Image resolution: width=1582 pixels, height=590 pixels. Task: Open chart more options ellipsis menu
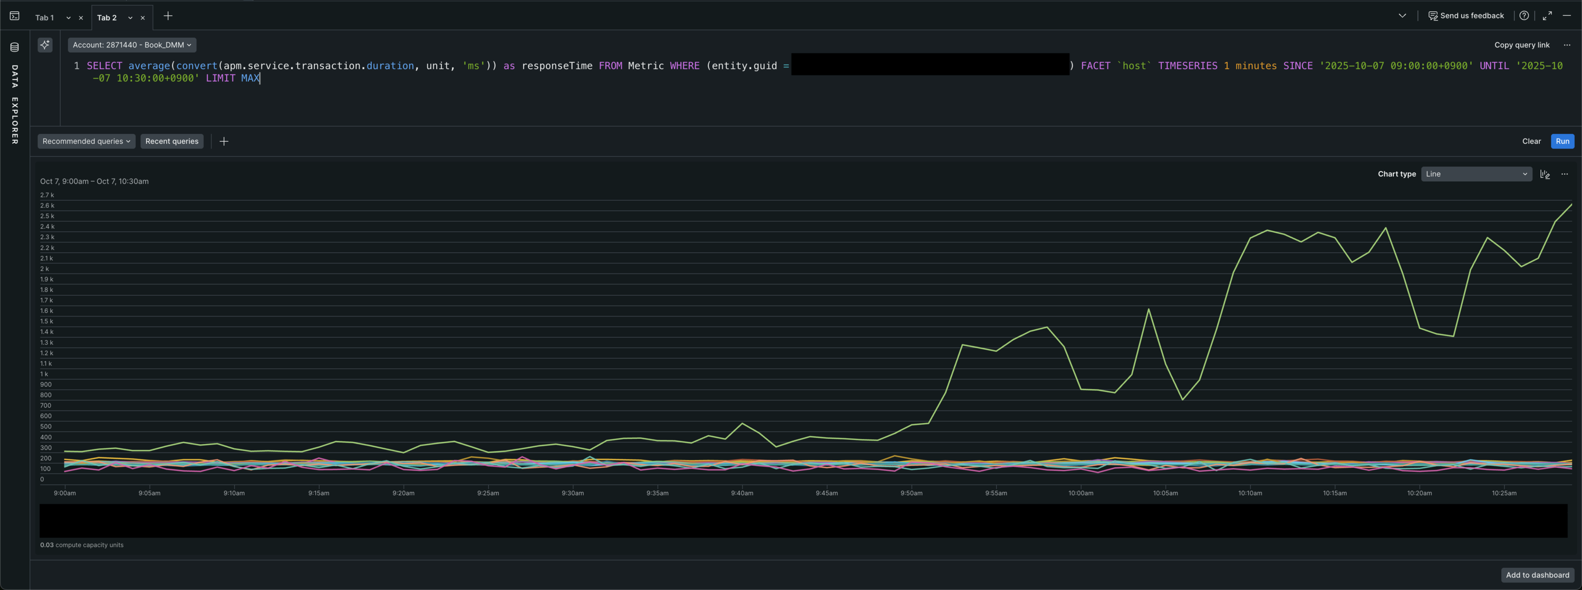coord(1564,174)
